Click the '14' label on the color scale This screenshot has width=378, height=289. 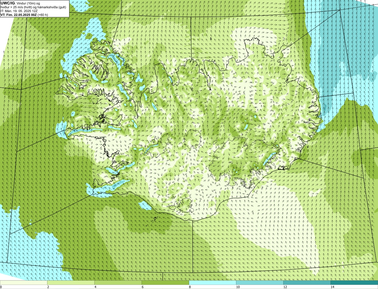click(x=332, y=287)
